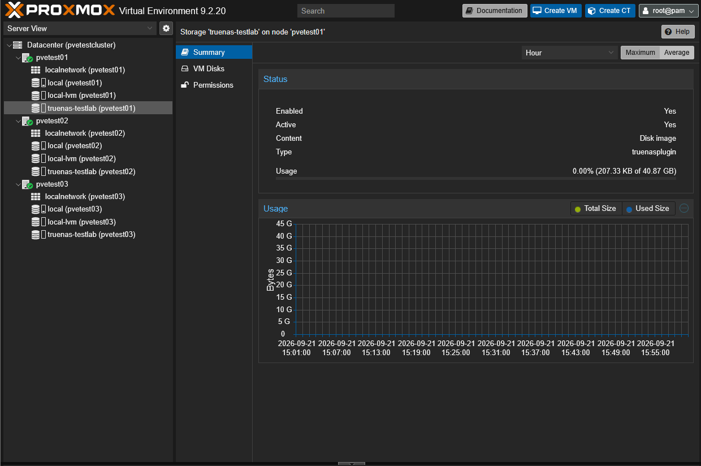Collapse the pvetest03 tree node
Image resolution: width=701 pixels, height=466 pixels.
coord(18,184)
